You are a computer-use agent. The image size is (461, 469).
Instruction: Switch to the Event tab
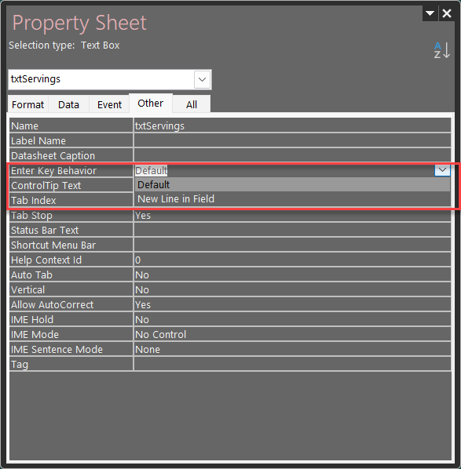tap(109, 104)
